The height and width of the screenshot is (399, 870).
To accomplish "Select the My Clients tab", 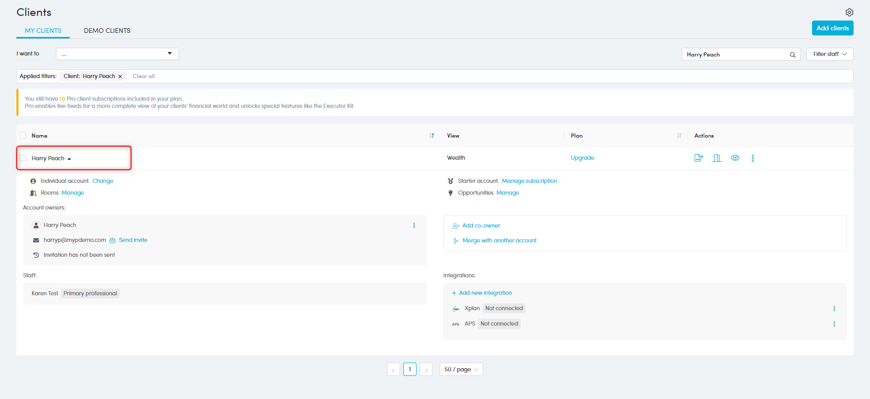I will pos(43,31).
